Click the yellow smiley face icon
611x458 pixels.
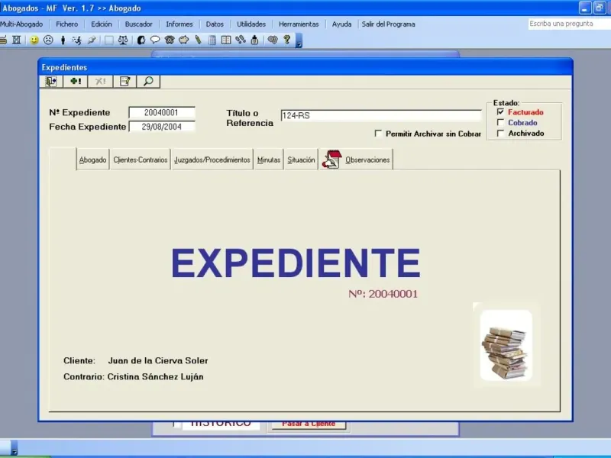coord(34,40)
